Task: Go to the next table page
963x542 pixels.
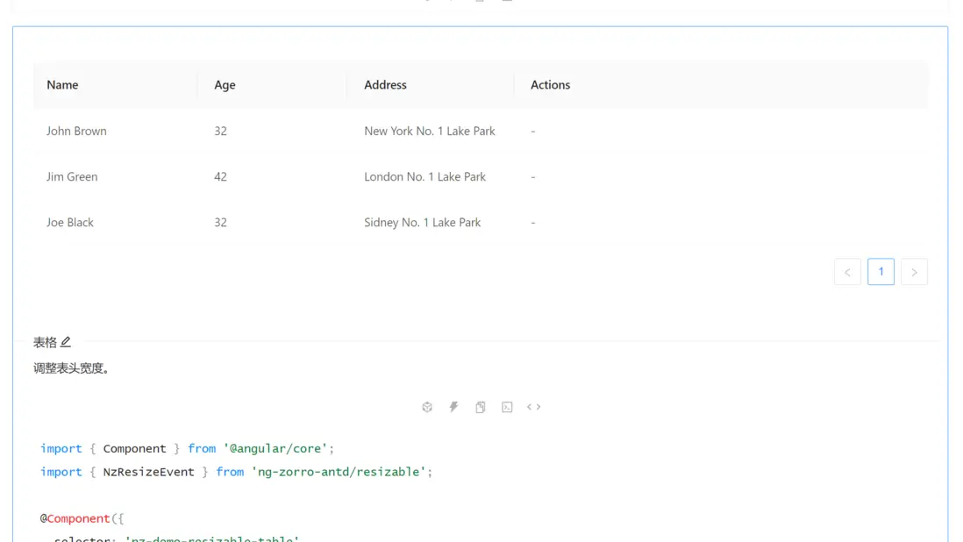Action: [x=914, y=272]
